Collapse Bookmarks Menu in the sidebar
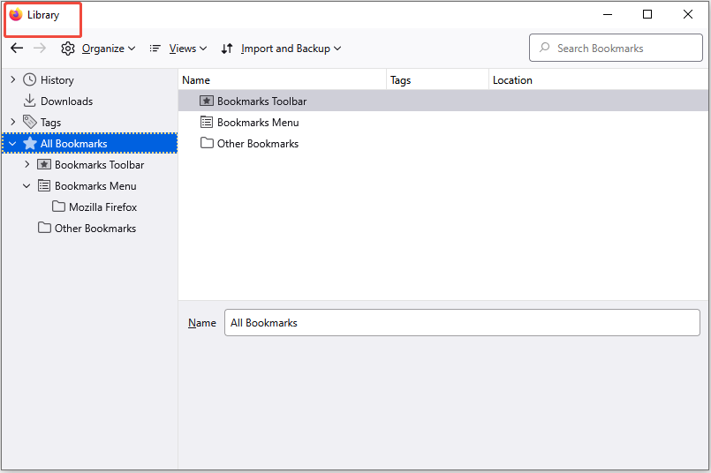The height and width of the screenshot is (473, 711). (26, 185)
